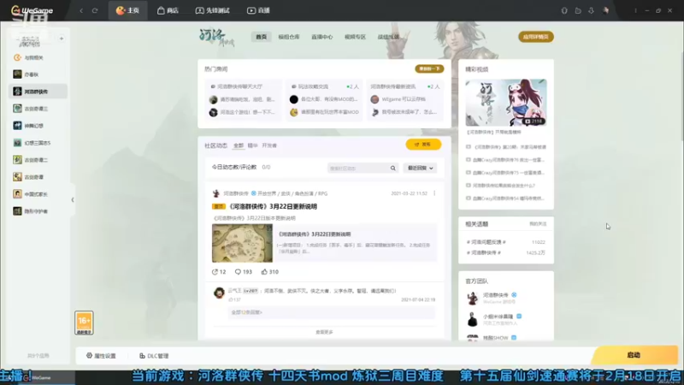Select the 开发者 community filter tab
This screenshot has width=684, height=385.
tap(269, 145)
